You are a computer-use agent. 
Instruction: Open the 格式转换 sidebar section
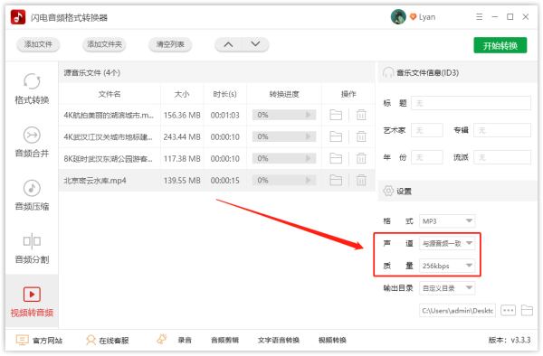click(32, 89)
